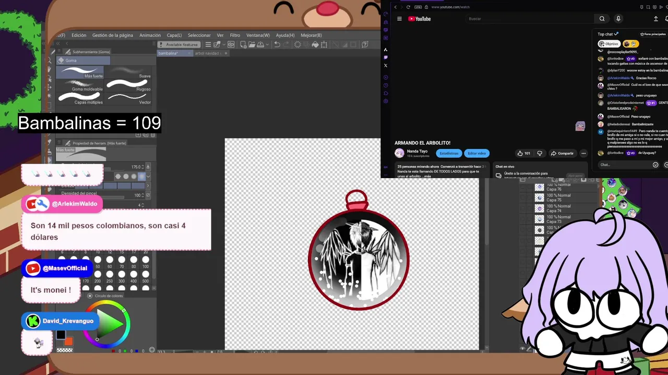
Task: Expand the dropdown arrow beside save icon
Action: click(x=268, y=45)
